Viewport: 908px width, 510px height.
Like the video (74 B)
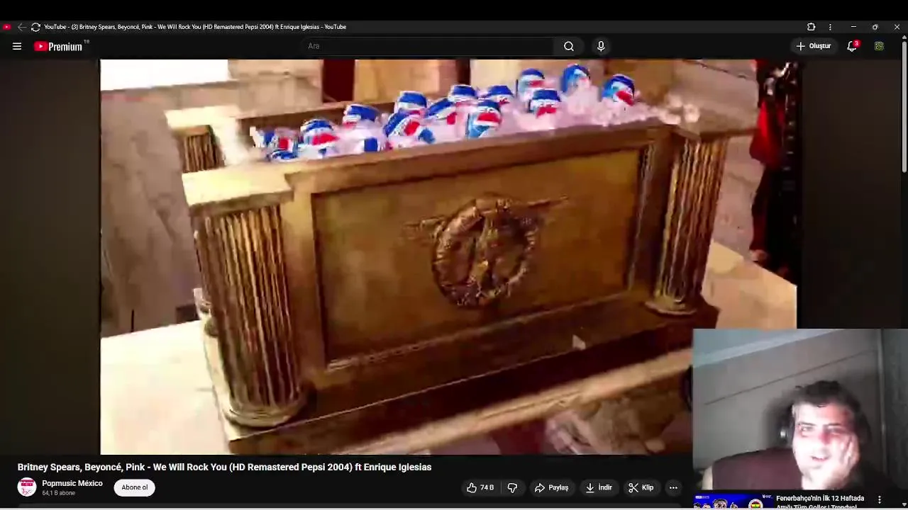480,487
